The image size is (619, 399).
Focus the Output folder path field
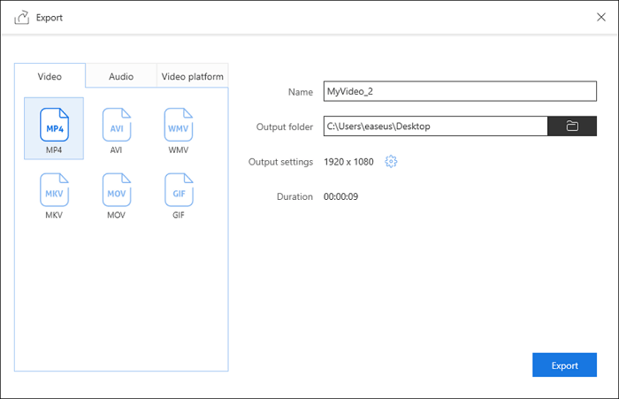click(435, 127)
